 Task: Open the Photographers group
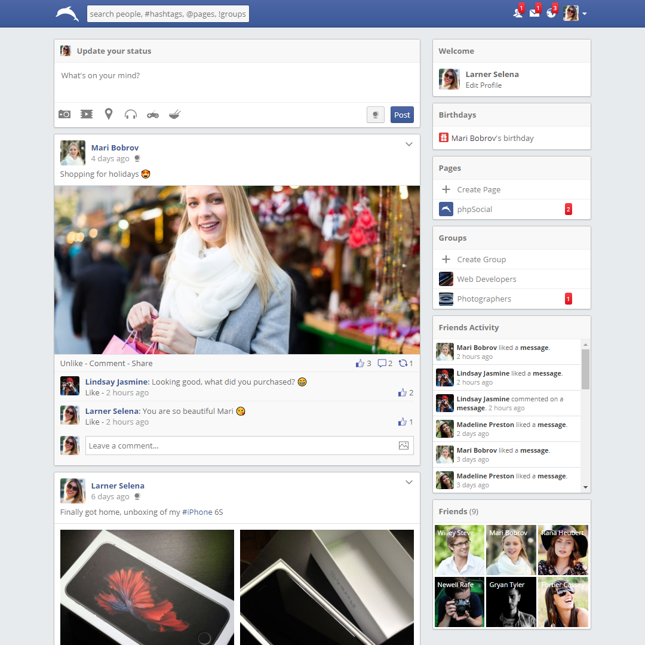tap(483, 299)
